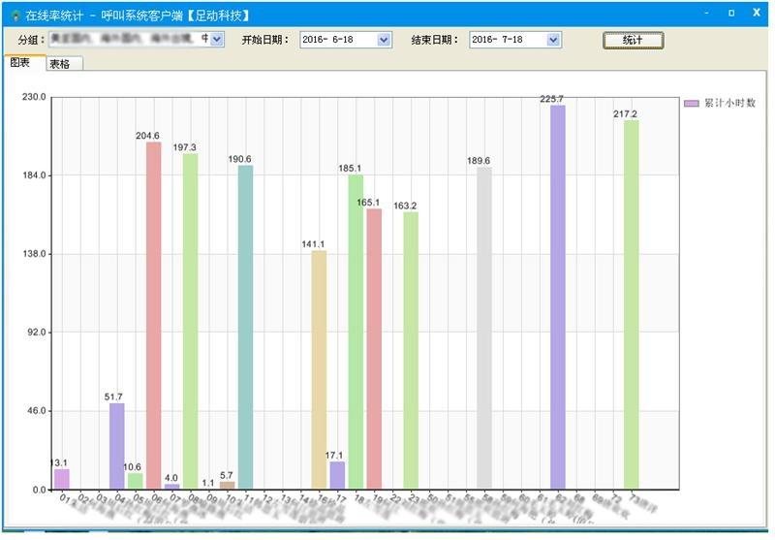Open the 分组 group dropdown
The width and height of the screenshot is (775, 540).
pos(216,40)
